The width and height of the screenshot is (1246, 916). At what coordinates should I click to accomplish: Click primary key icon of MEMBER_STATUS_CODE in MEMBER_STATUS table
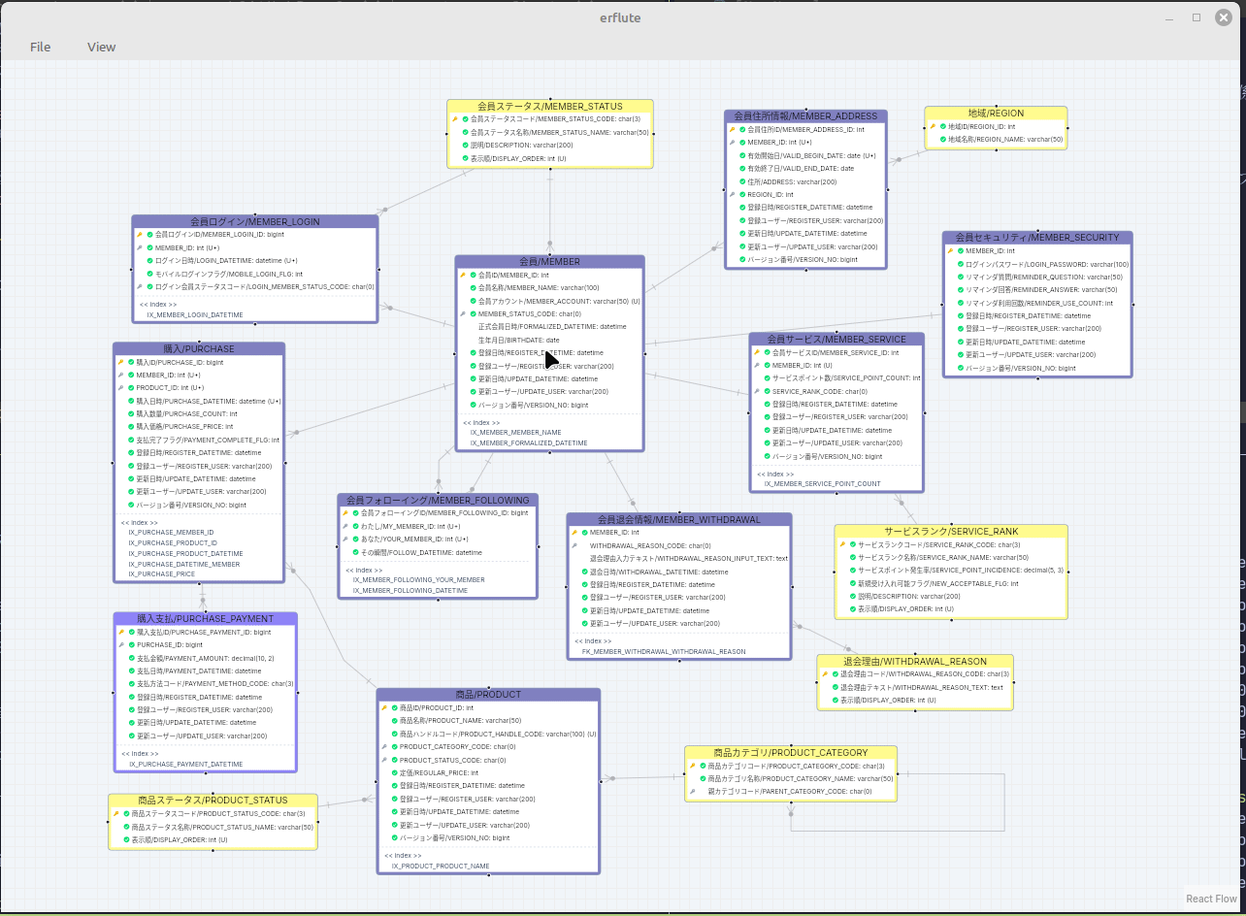pos(454,119)
